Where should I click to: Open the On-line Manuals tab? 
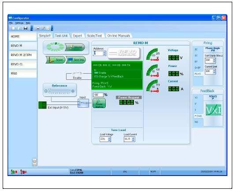(x=119, y=36)
